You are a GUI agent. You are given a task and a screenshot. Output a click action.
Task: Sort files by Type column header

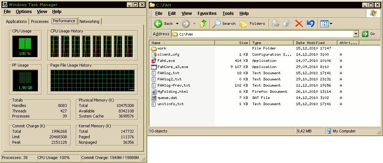pyautogui.click(x=272, y=43)
